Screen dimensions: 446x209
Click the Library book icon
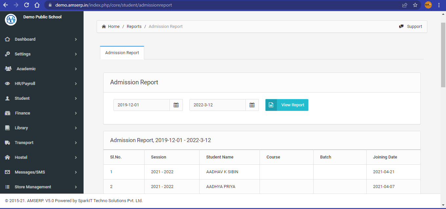(7, 128)
